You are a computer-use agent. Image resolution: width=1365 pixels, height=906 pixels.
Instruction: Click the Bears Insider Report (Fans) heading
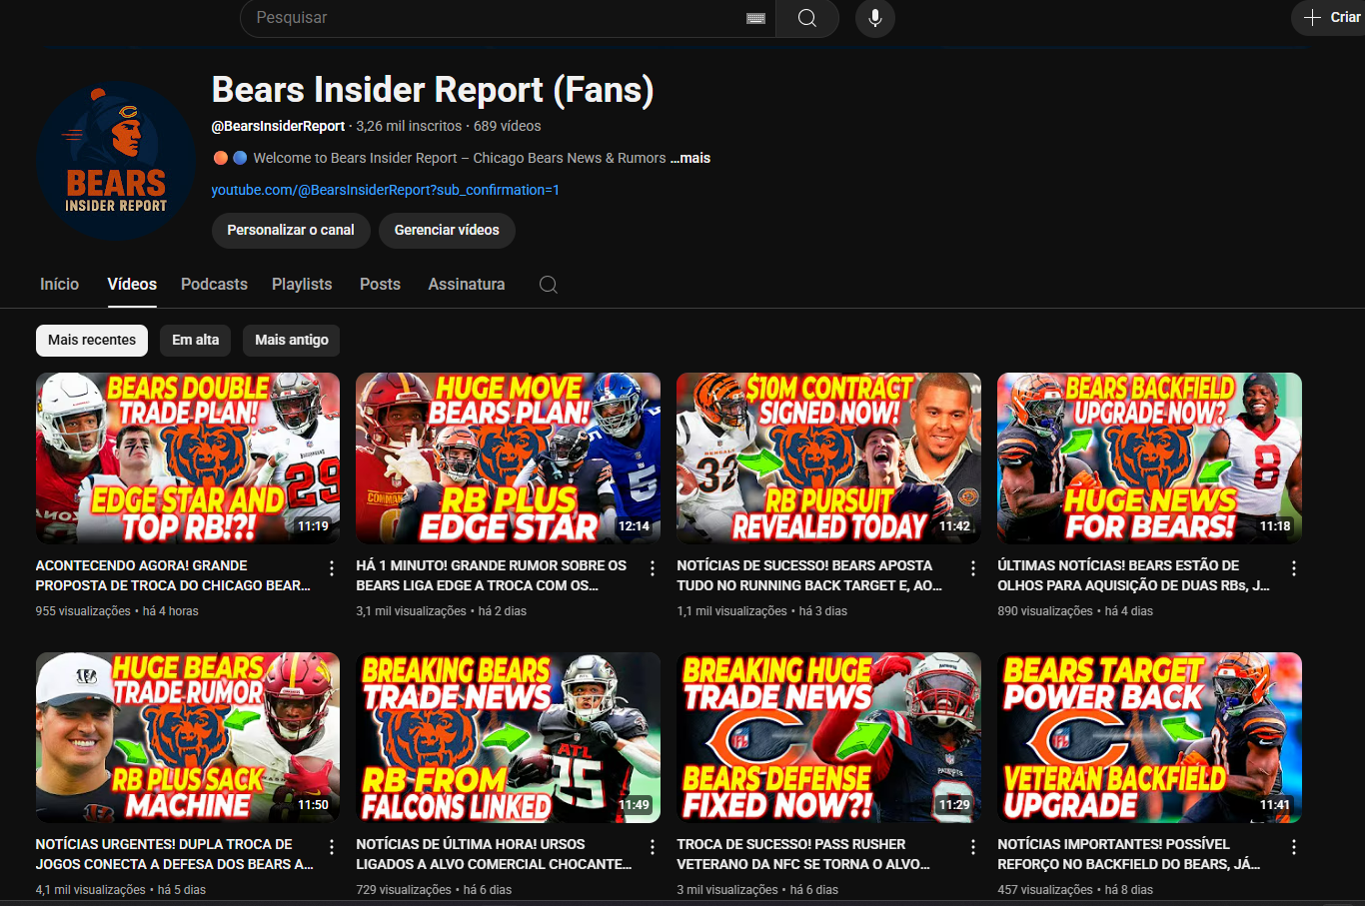point(433,90)
